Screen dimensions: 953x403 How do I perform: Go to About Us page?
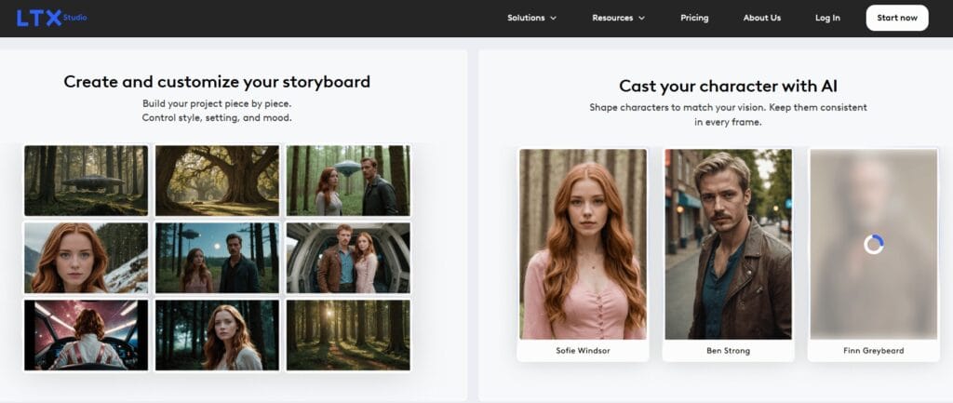click(x=761, y=19)
